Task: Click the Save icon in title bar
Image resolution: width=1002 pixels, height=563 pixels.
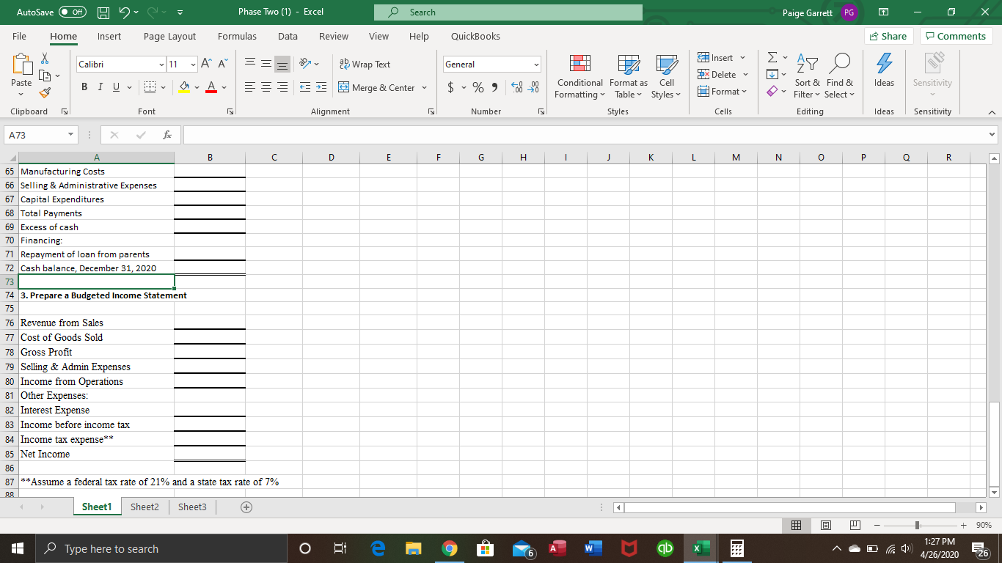Action: tap(105, 12)
